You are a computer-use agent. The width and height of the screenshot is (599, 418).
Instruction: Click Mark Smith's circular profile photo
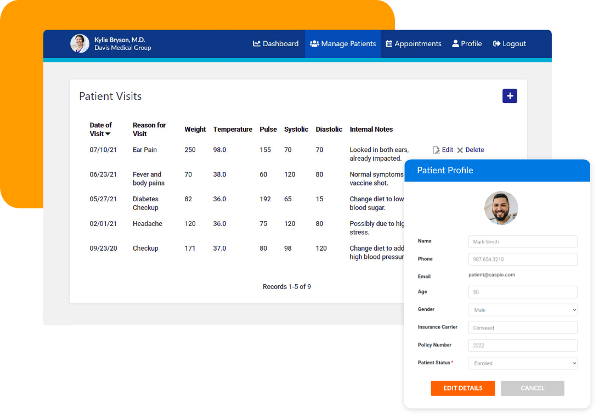point(501,208)
